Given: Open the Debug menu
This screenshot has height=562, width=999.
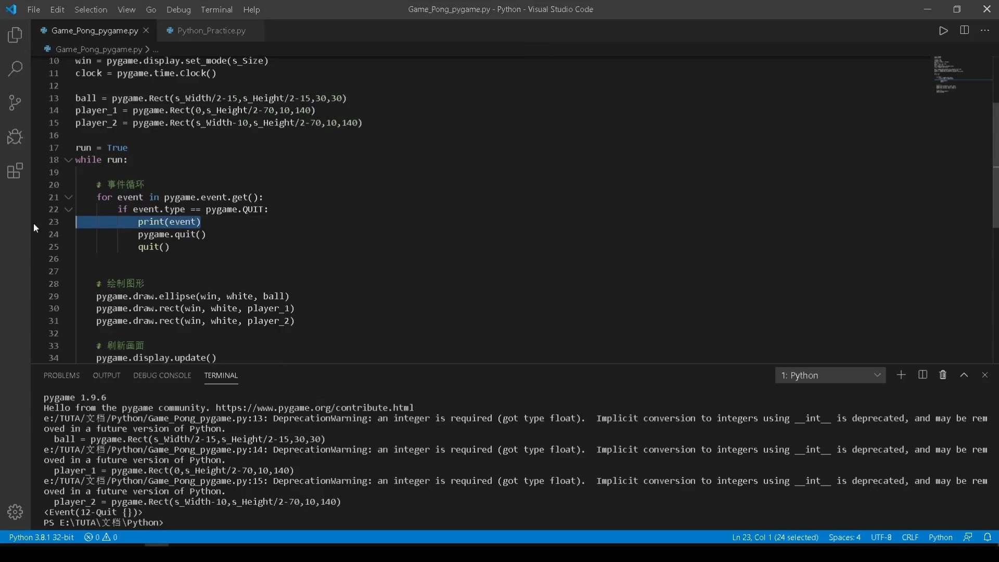Looking at the screenshot, I should coord(178,9).
